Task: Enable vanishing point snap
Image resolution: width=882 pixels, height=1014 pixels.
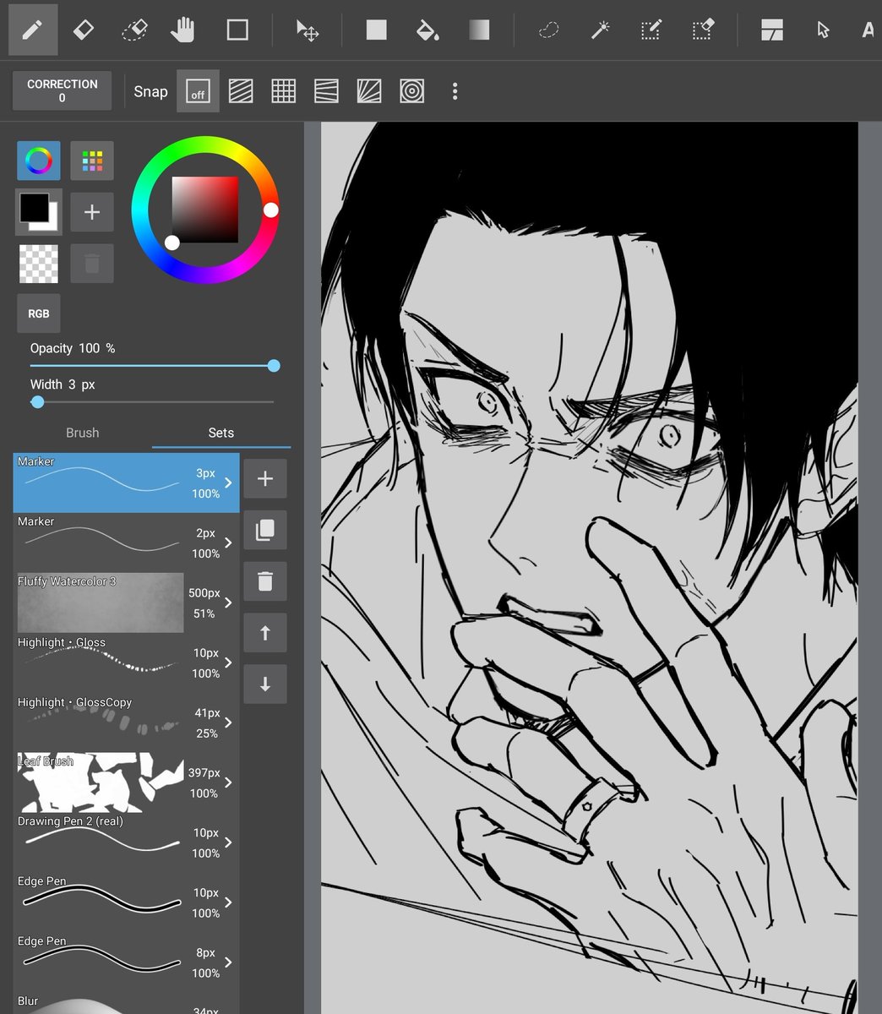Action: coord(326,91)
